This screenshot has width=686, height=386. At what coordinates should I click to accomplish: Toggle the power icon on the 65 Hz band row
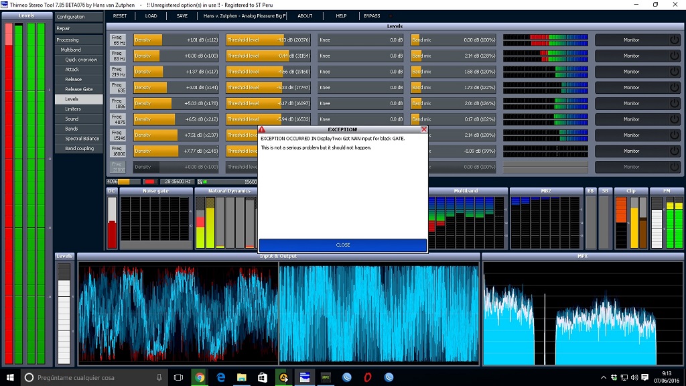[x=674, y=40]
